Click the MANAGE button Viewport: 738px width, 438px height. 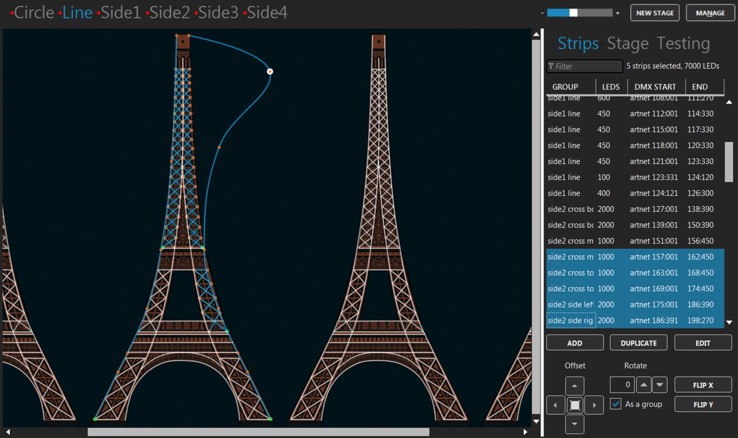(x=710, y=13)
